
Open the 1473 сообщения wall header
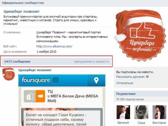[x=17, y=61]
